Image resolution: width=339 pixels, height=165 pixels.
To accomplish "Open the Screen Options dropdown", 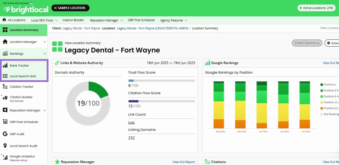I will click(x=307, y=43).
